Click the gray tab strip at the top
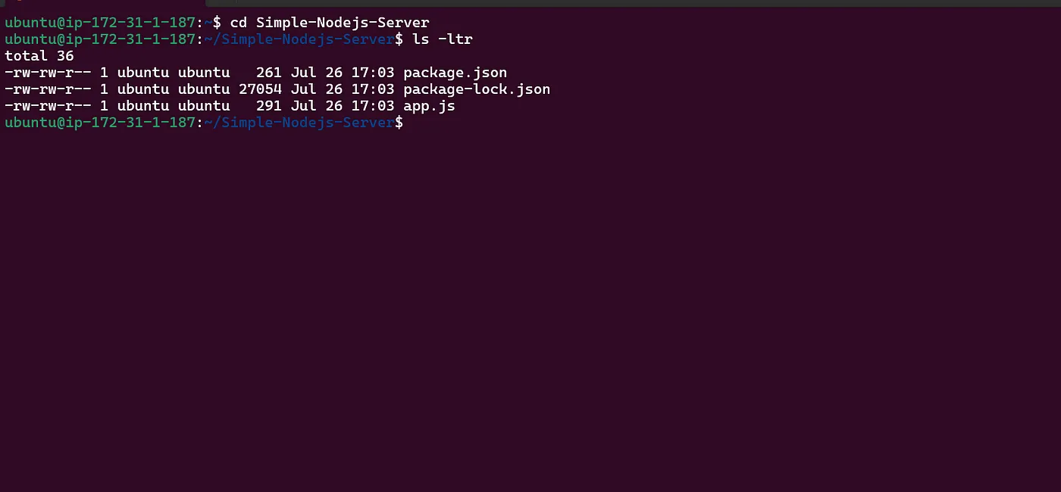Image resolution: width=1061 pixels, height=492 pixels. coord(634,3)
